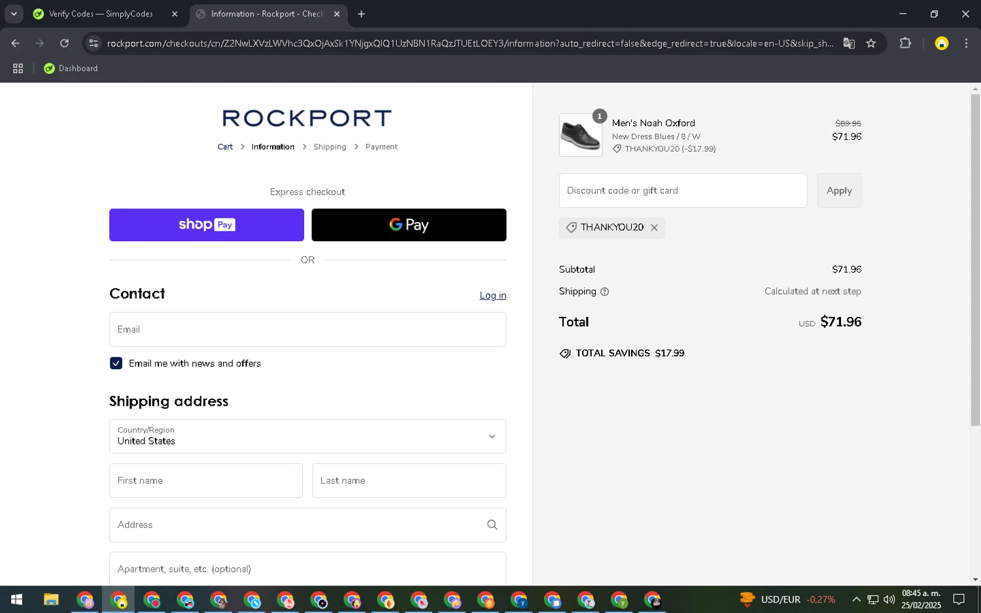Open the Chrome profile avatar
The image size is (981, 613).
tap(941, 43)
